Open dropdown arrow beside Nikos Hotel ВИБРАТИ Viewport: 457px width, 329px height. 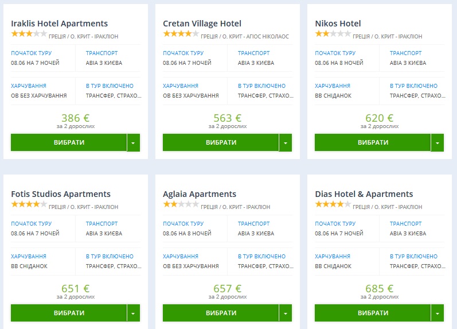point(438,142)
